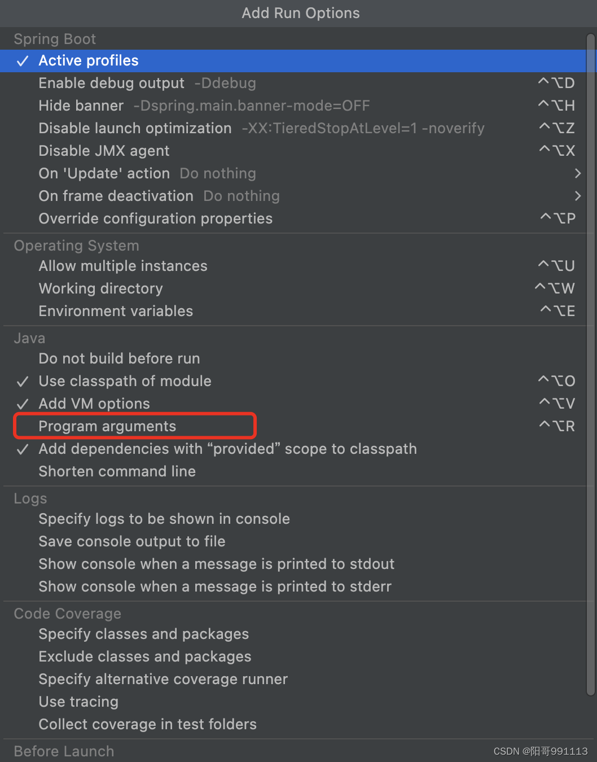Select Hide banner option
Viewport: 597px width, 762px height.
point(295,106)
